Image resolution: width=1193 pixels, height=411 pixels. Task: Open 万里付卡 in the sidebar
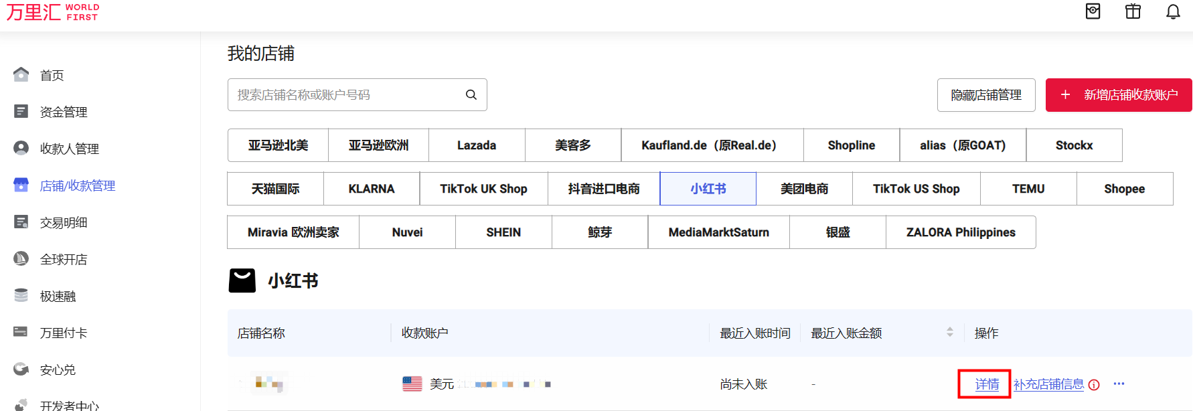(63, 333)
